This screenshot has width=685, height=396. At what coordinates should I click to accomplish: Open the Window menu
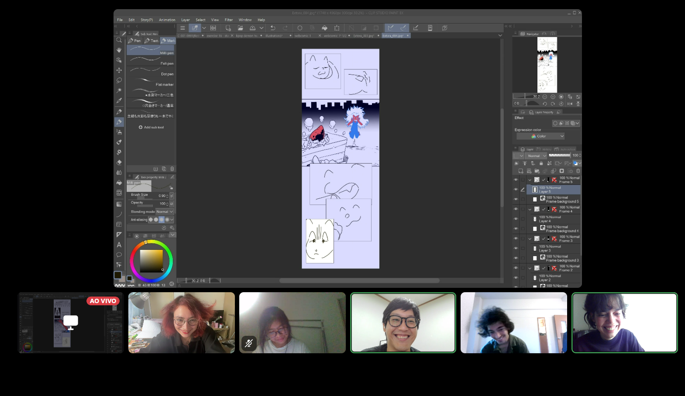click(x=245, y=20)
